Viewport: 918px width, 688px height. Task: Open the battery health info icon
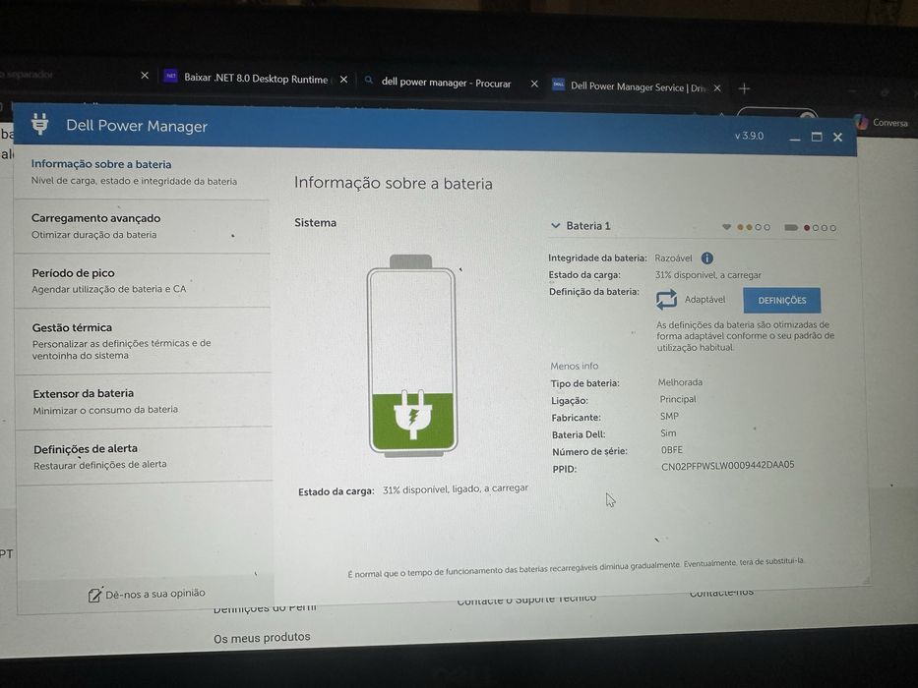(707, 258)
